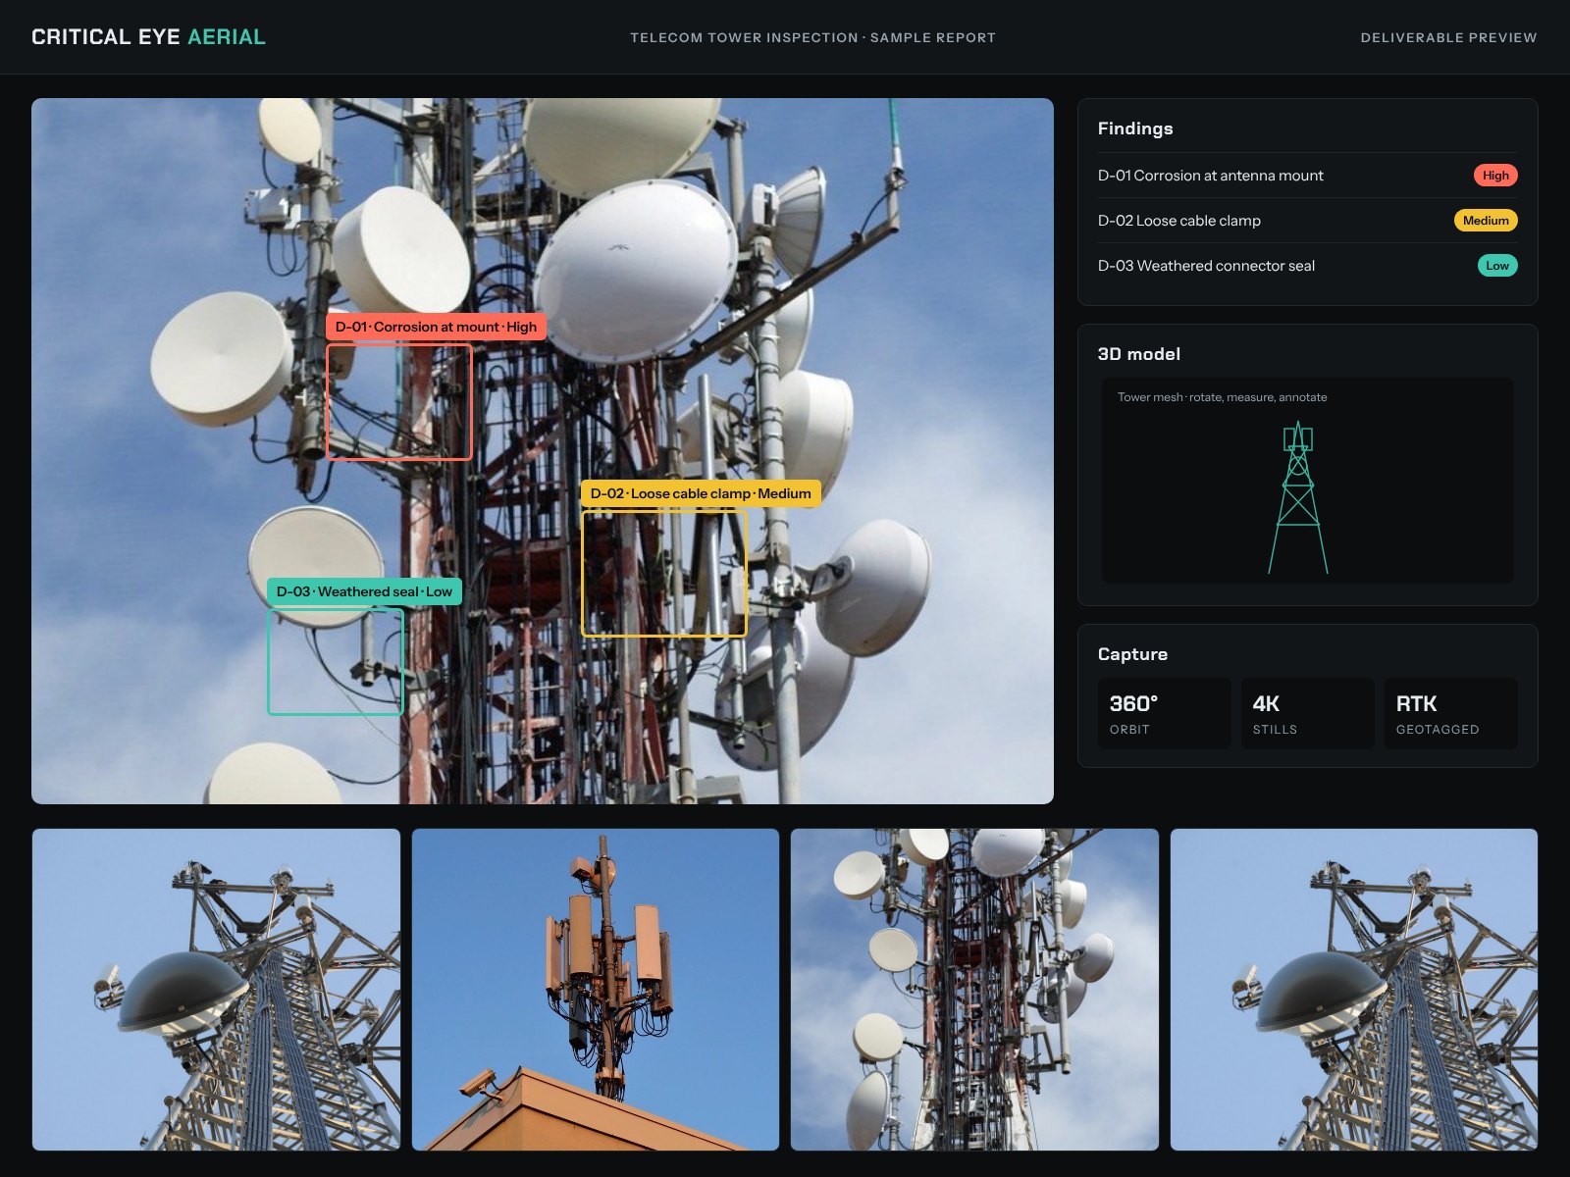Screen dimensions: 1570x1177
Task: Click the Capture panel heading
Action: [x=1132, y=654]
